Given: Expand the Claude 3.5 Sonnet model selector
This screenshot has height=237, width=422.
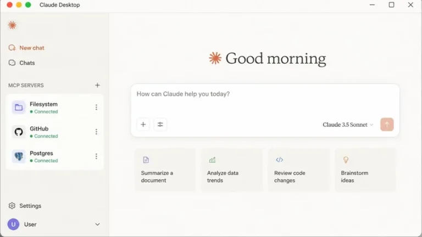Looking at the screenshot, I should (348, 125).
